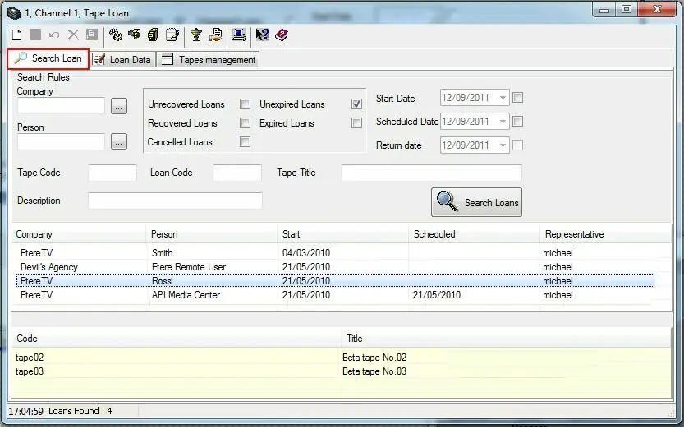Click the filter funnel toolbar icon
The height and width of the screenshot is (429, 684).
point(195,35)
